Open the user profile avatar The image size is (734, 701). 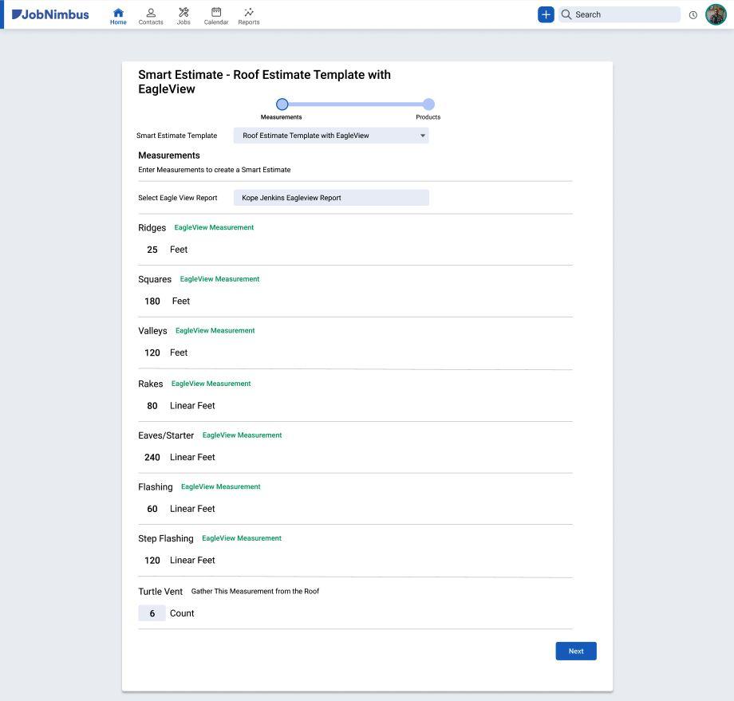(x=716, y=14)
